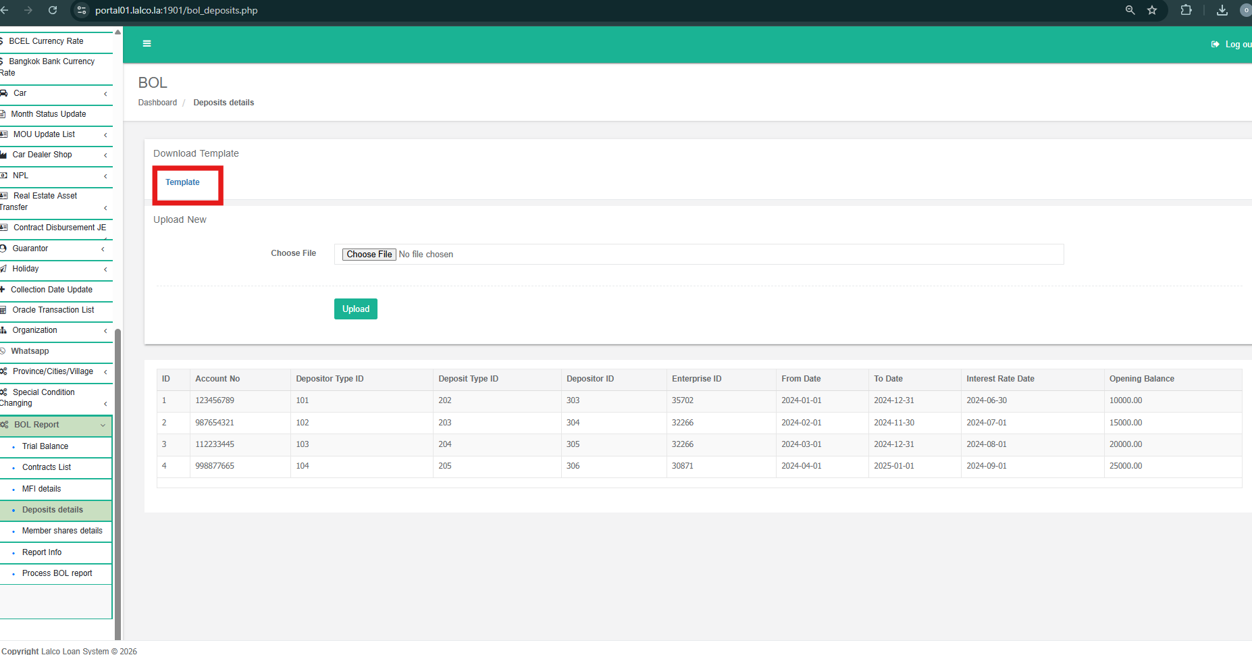
Task: Click the hamburger menu icon in header
Action: (x=147, y=44)
